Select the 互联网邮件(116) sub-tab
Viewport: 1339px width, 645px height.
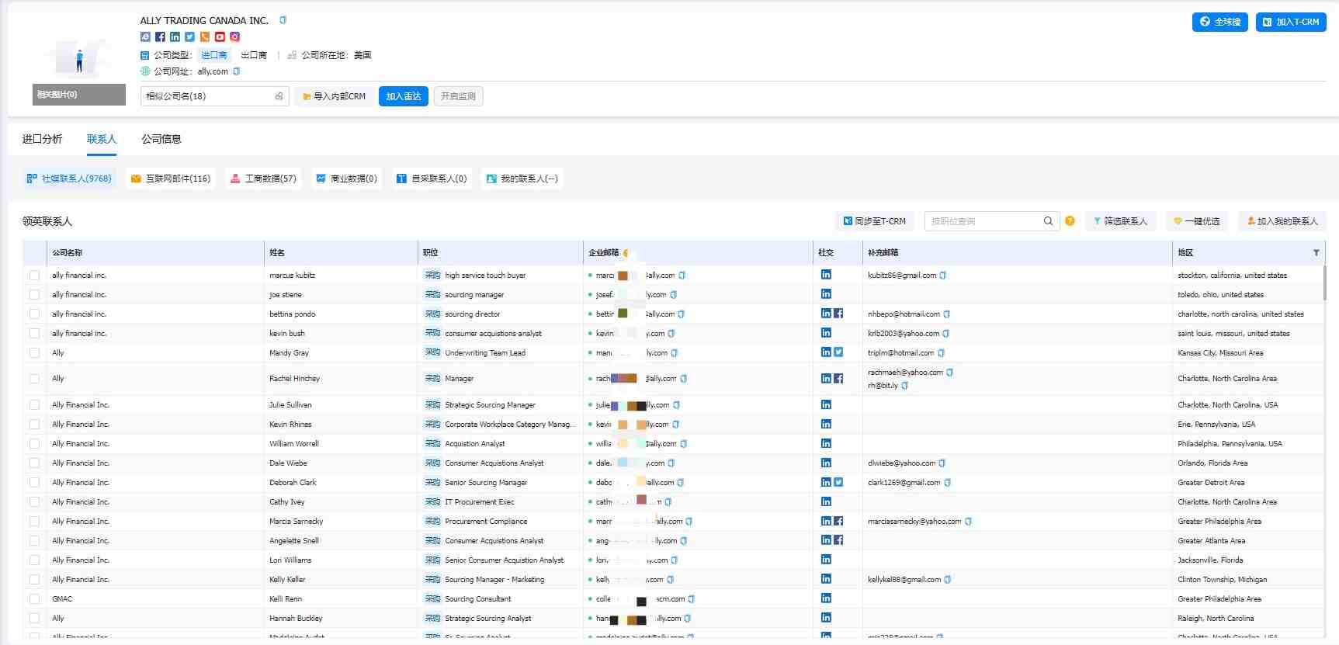[x=171, y=179]
